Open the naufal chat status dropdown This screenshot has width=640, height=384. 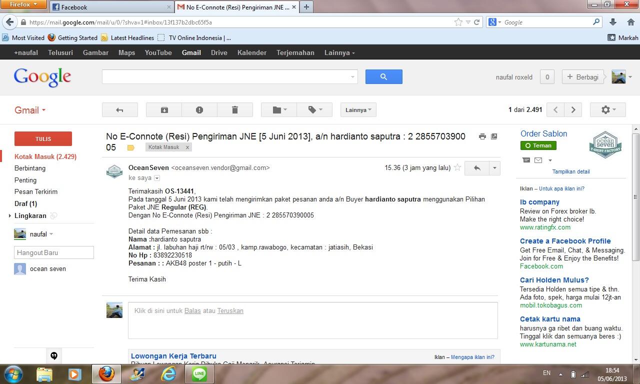(51, 234)
